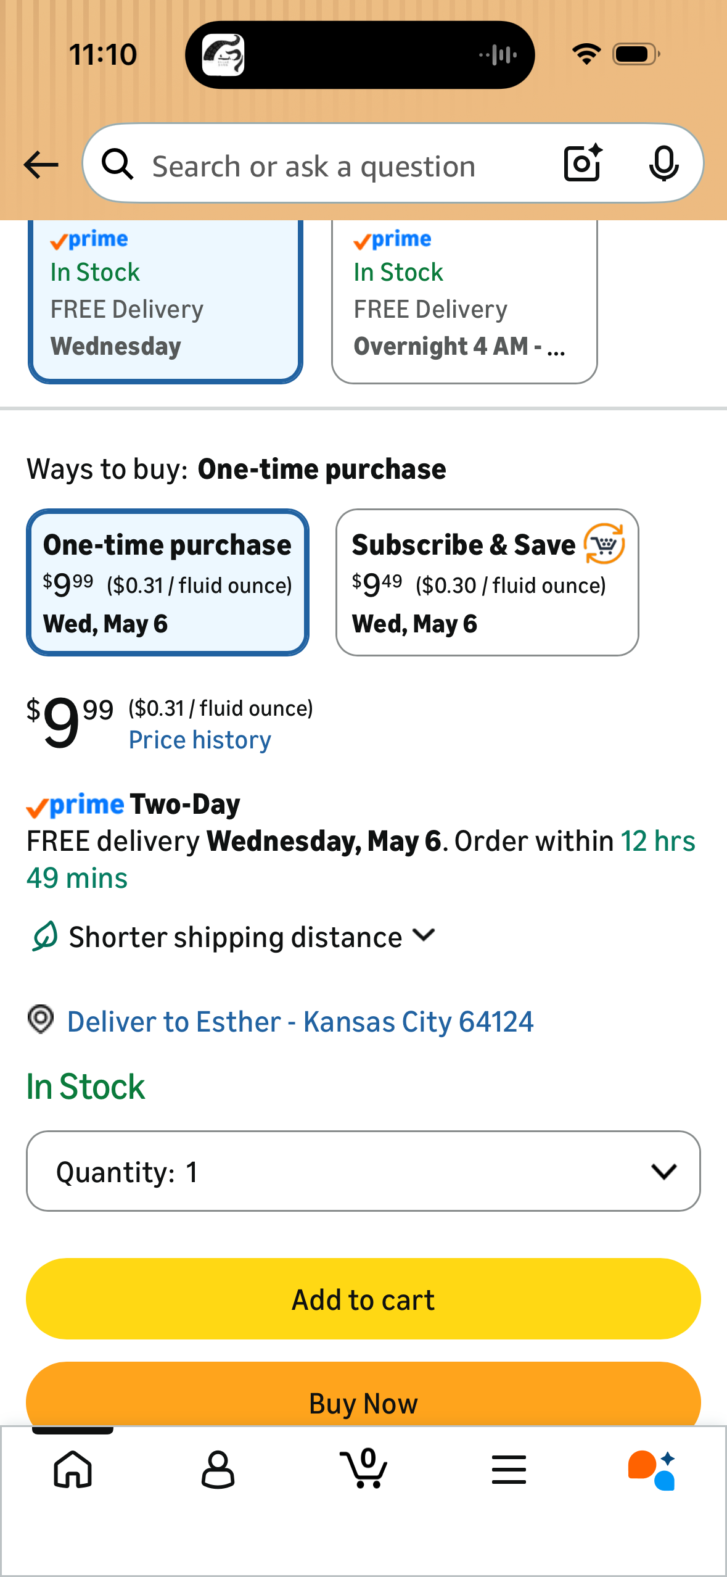Choose the Overnight 4 AM delivery card

(x=464, y=302)
